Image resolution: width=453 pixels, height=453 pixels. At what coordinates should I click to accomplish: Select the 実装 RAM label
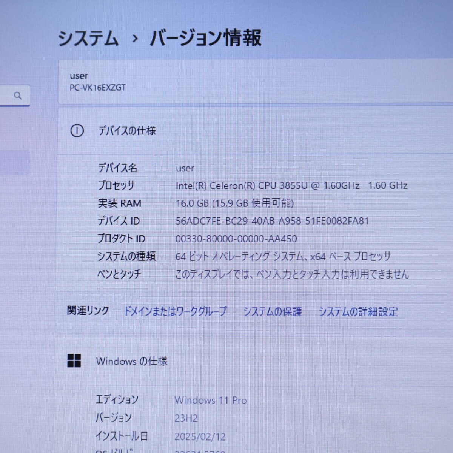tap(119, 203)
